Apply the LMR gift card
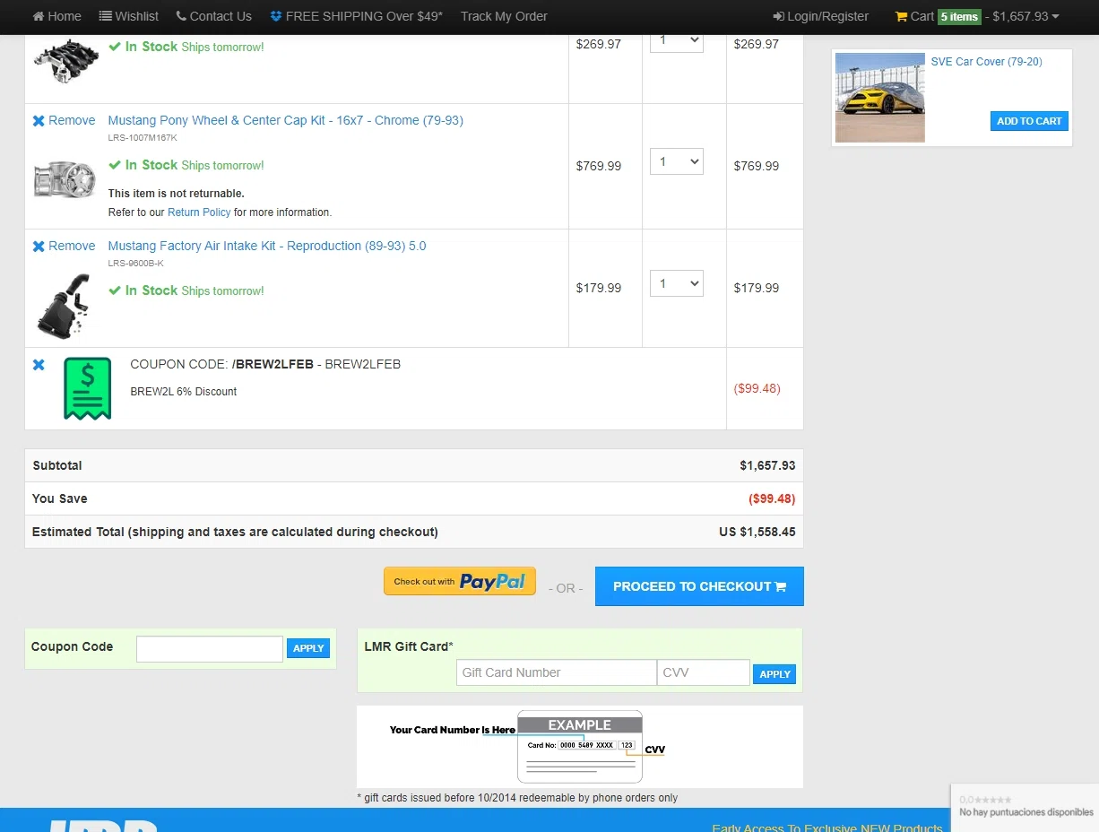This screenshot has height=832, width=1099. point(774,673)
